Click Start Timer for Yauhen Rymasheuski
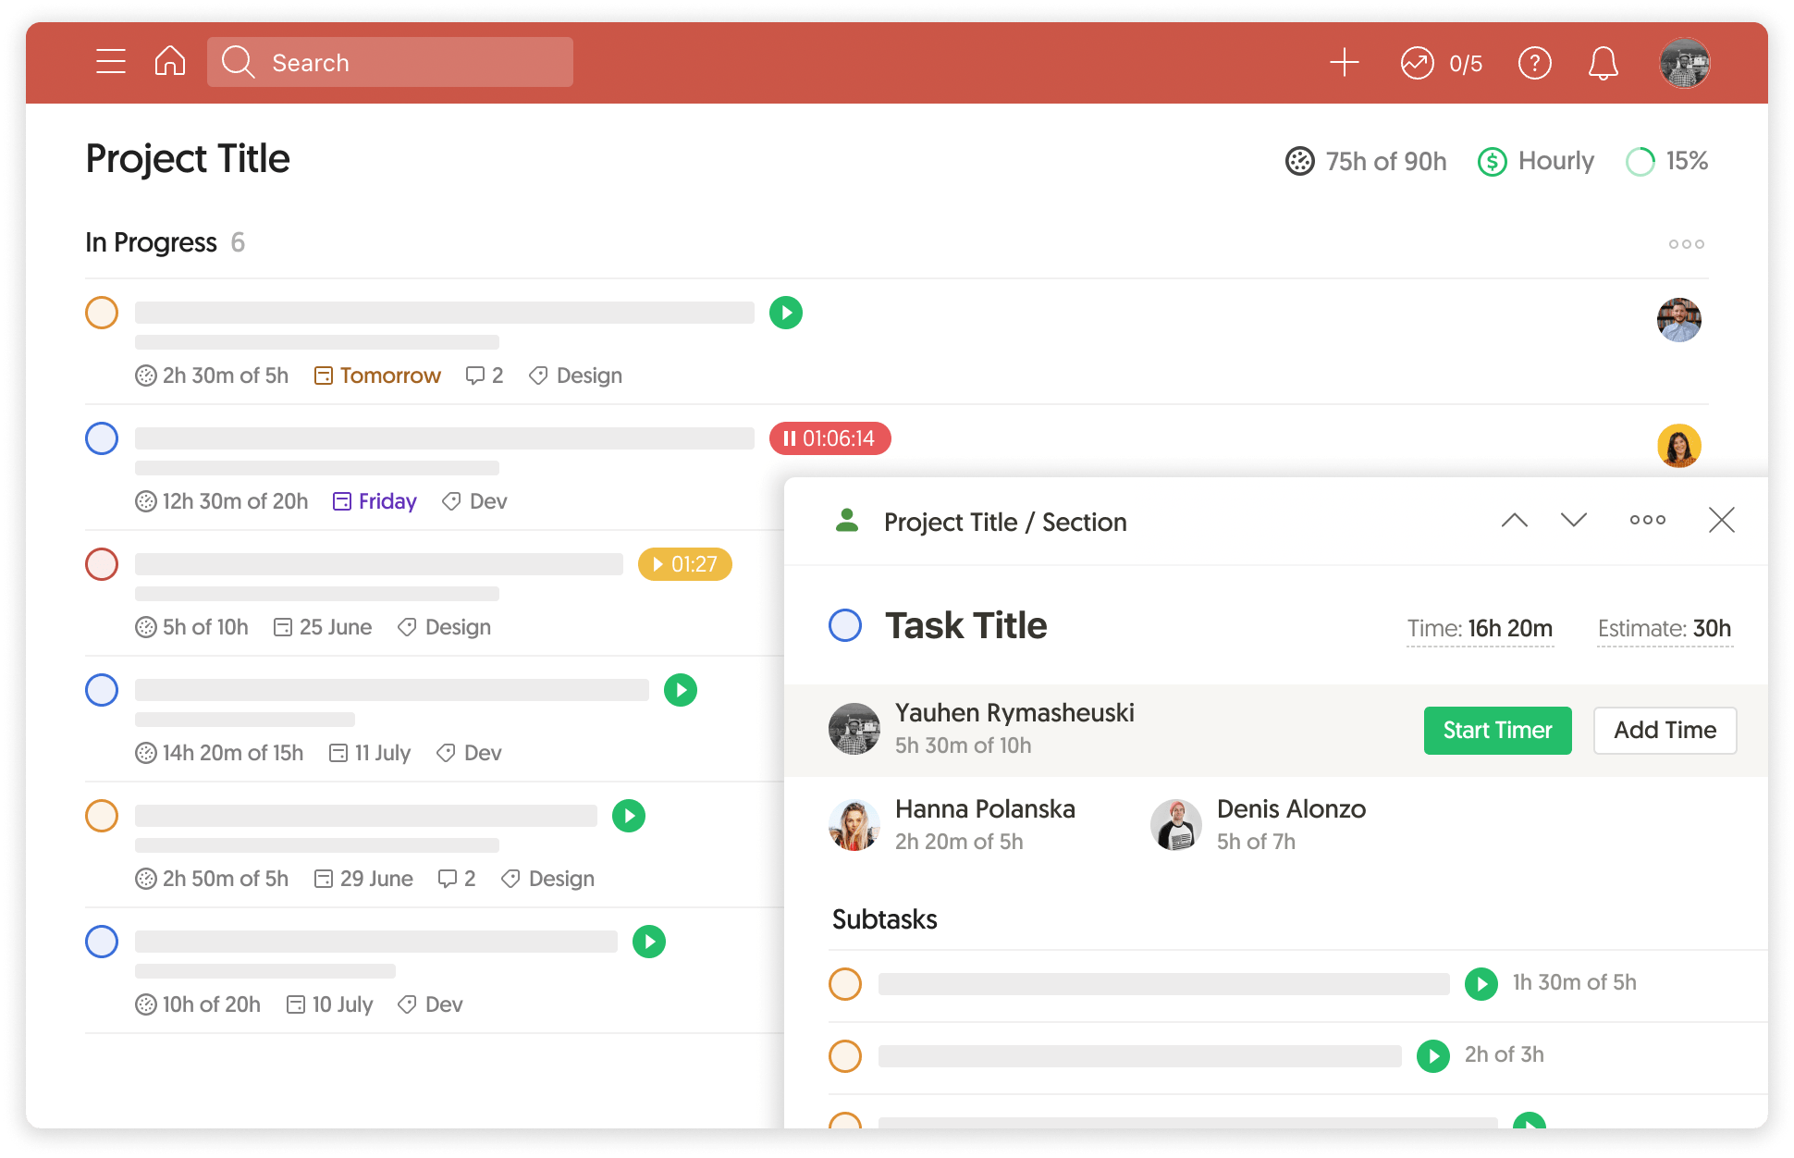The image size is (1794, 1158). click(1496, 730)
